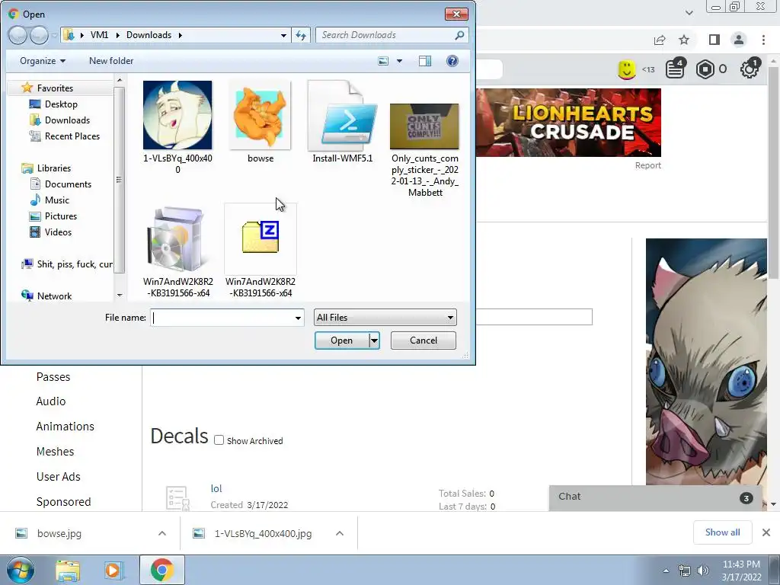Screen dimensions: 780x585
Task: Expand the Roblox Chat bar
Action: coord(655,497)
